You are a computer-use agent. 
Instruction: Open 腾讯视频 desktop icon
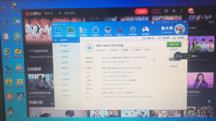pos(15,5)
